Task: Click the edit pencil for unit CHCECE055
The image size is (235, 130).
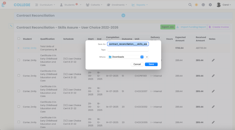Action: 213,122
